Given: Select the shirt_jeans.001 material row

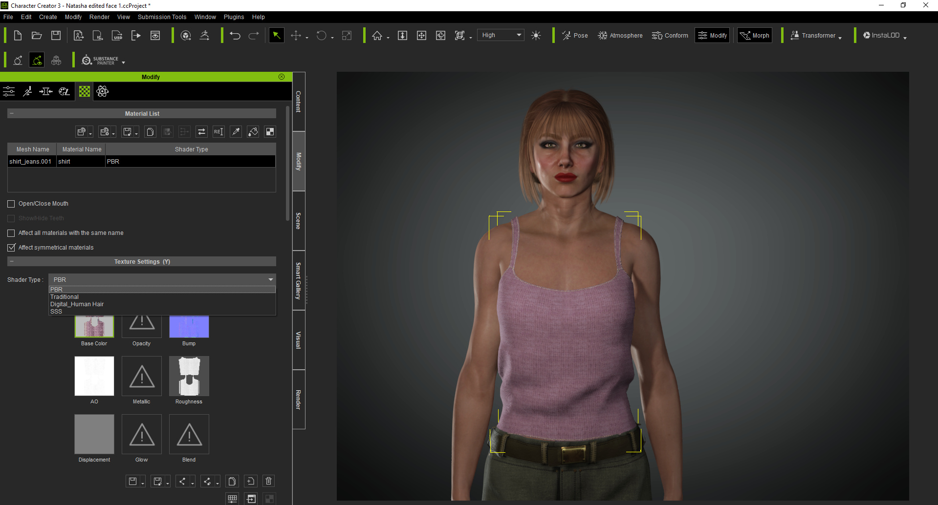Looking at the screenshot, I should coord(142,162).
